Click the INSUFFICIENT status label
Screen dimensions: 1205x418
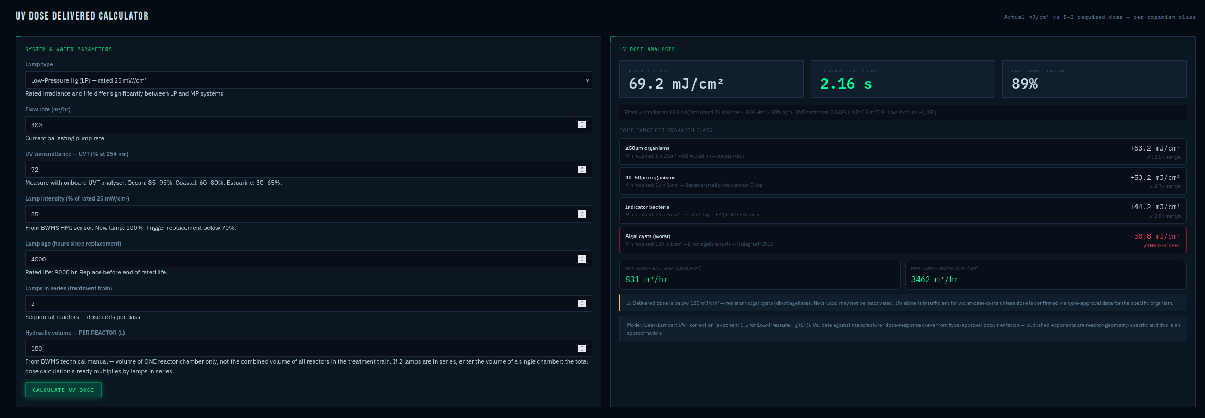tap(1162, 246)
